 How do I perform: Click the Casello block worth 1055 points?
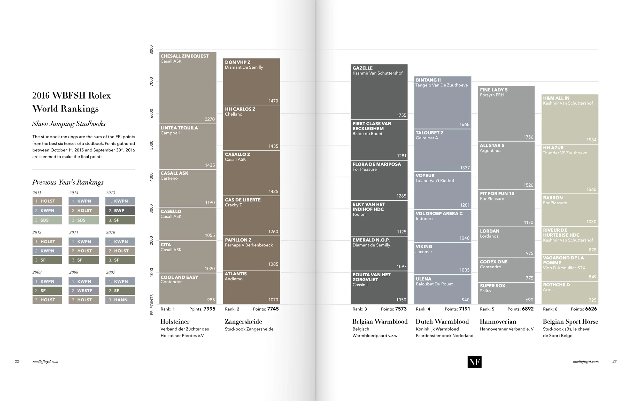(x=188, y=224)
